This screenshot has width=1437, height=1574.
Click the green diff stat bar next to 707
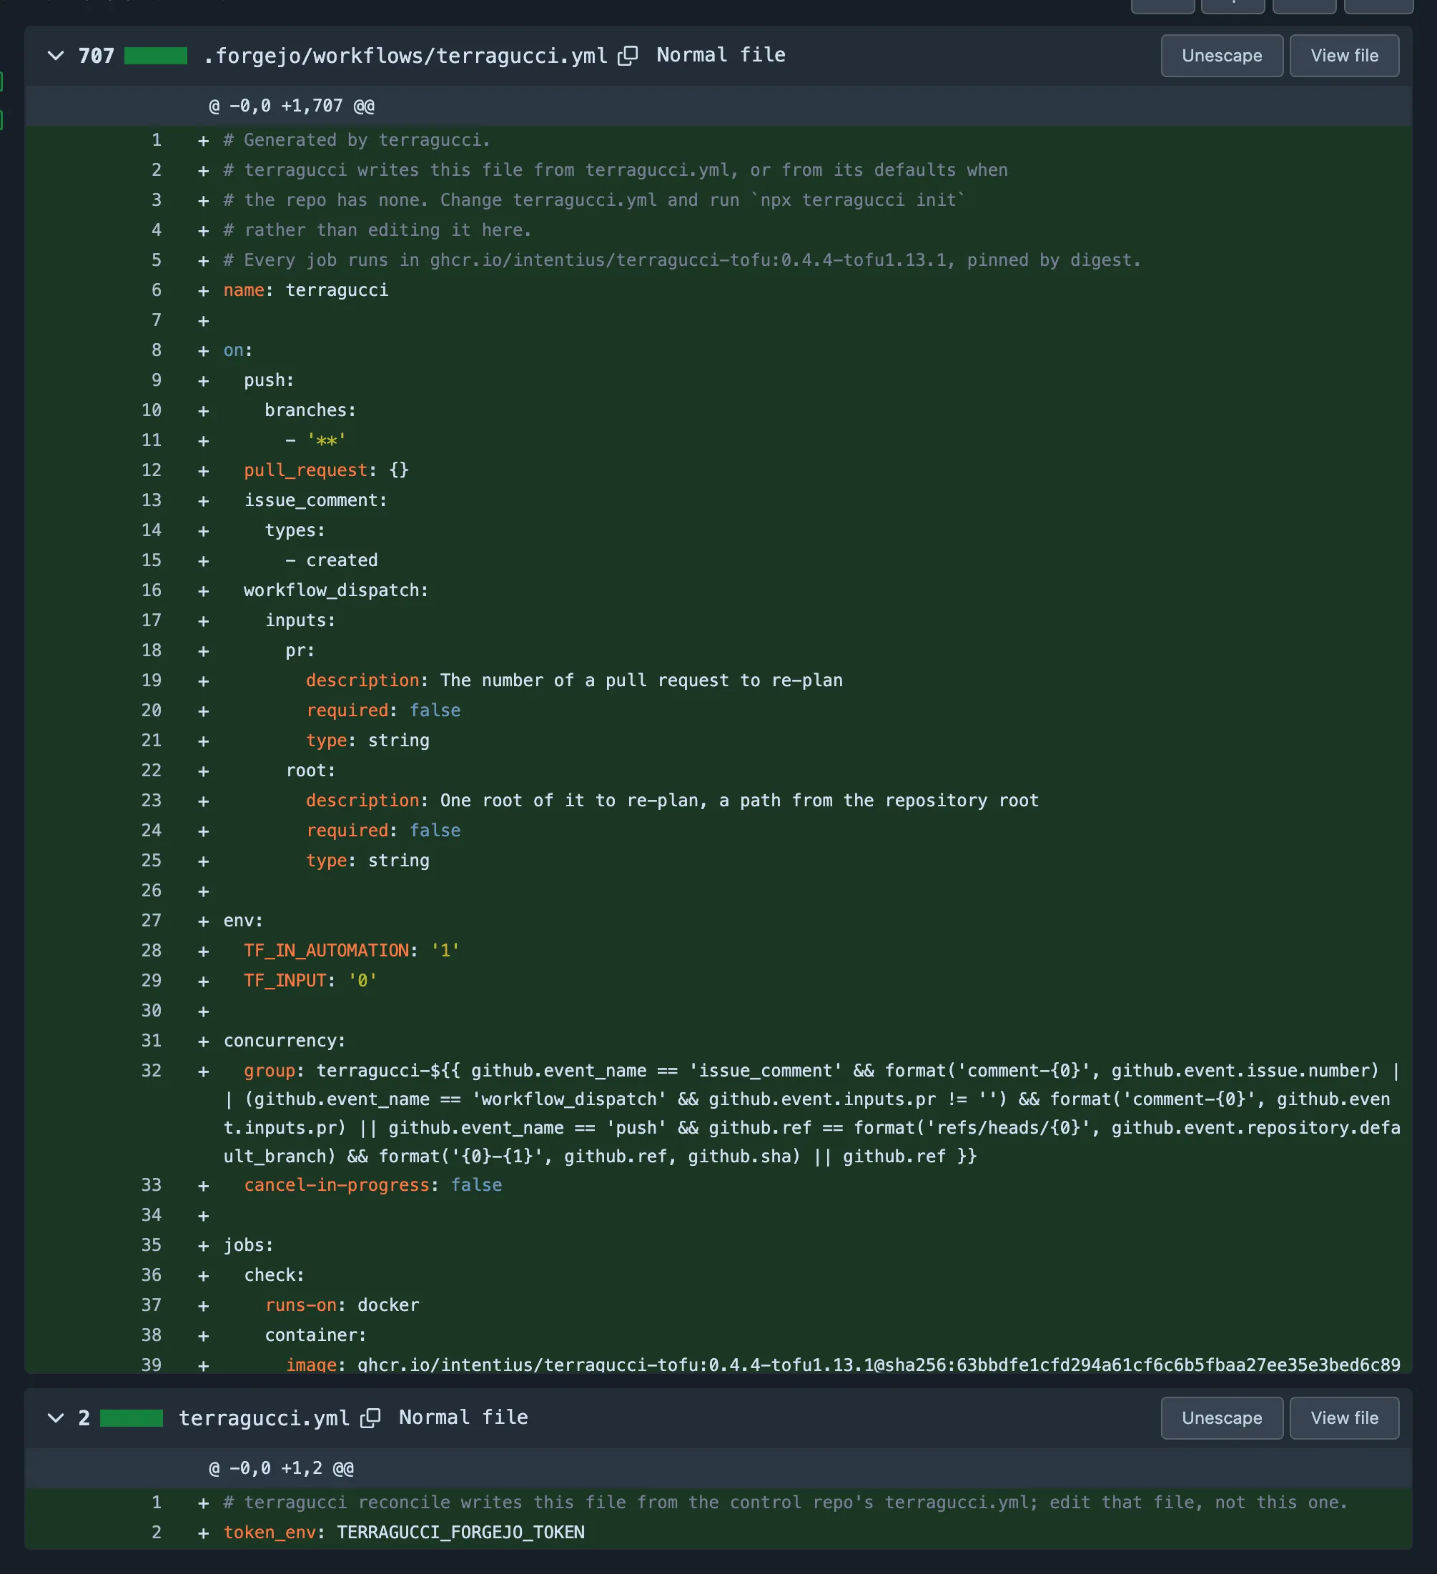pyautogui.click(x=155, y=56)
